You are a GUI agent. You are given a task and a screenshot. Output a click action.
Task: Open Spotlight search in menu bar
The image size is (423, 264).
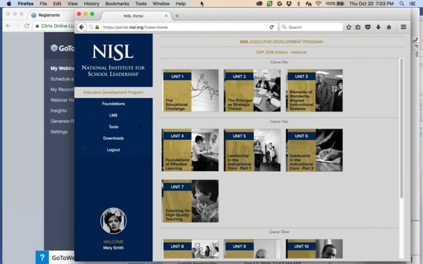(402, 3)
